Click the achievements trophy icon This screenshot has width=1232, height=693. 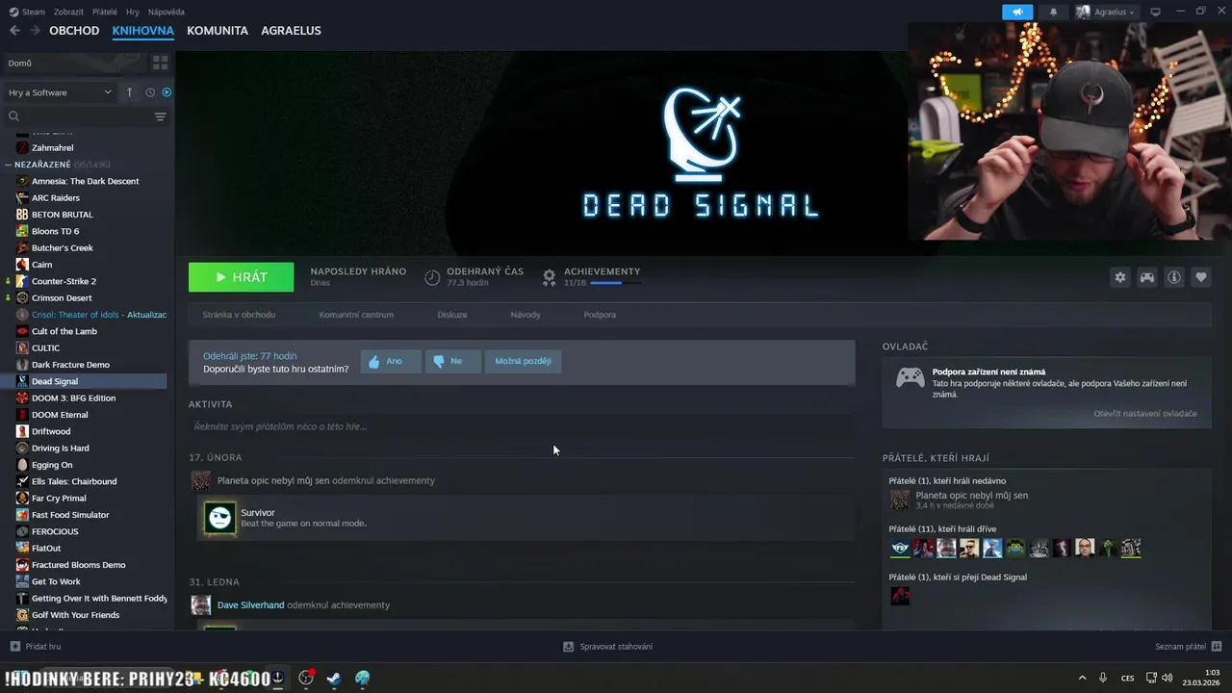549,277
